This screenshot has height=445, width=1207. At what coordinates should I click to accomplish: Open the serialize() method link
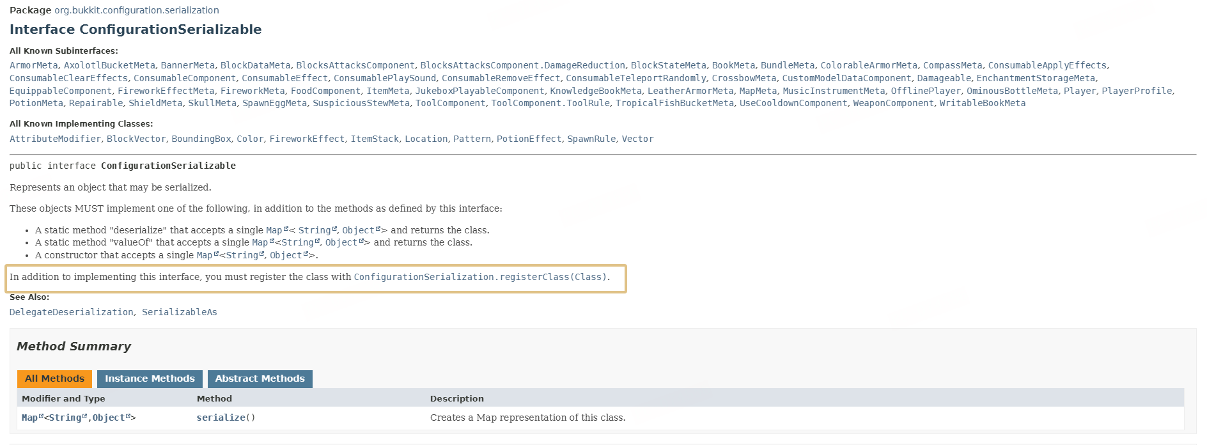(x=221, y=418)
